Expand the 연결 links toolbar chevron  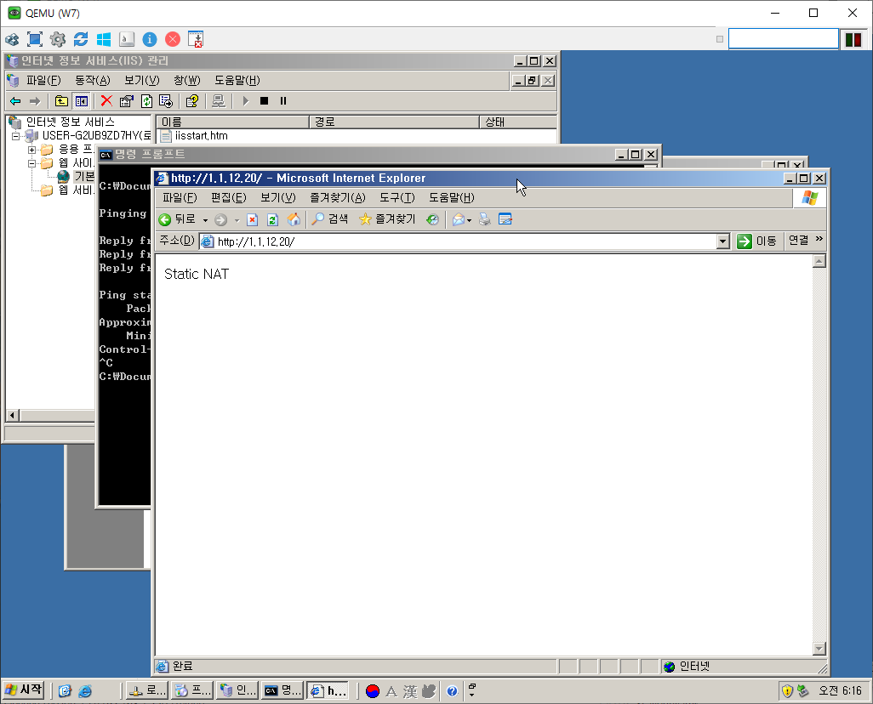click(819, 239)
